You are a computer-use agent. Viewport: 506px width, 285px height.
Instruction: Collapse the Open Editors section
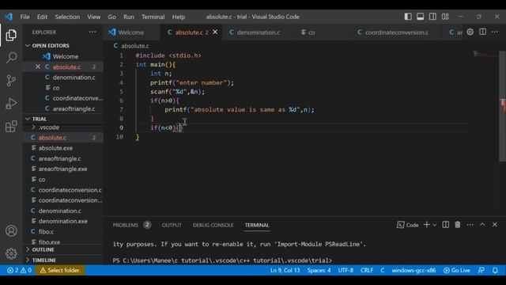click(x=63, y=46)
